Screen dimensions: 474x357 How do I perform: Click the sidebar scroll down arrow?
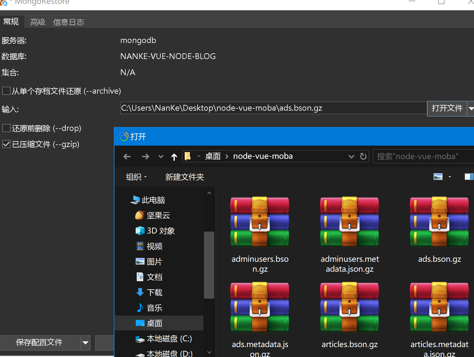point(209,352)
